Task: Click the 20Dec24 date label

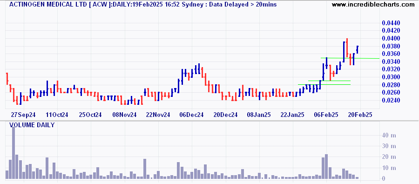Action: point(225,115)
